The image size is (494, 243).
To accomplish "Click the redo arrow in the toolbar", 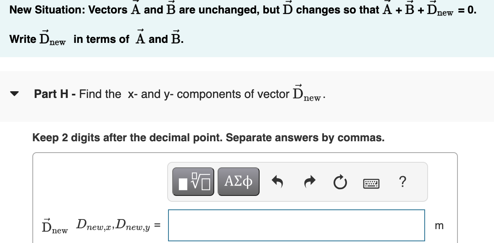I will (x=310, y=181).
